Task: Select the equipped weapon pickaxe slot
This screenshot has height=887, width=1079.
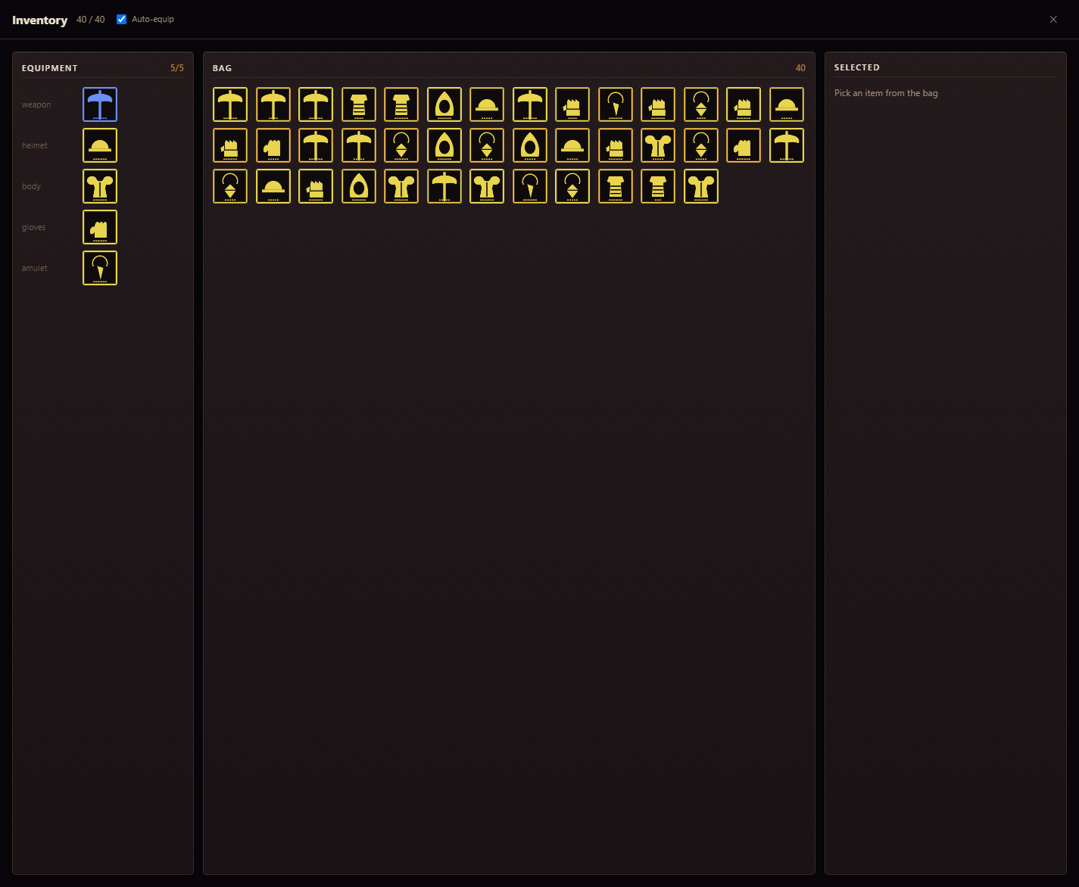Action: tap(100, 104)
